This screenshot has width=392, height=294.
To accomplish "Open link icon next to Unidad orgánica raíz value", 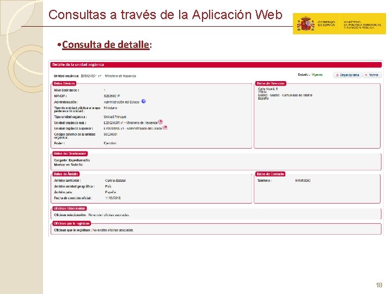I will 161,122.
